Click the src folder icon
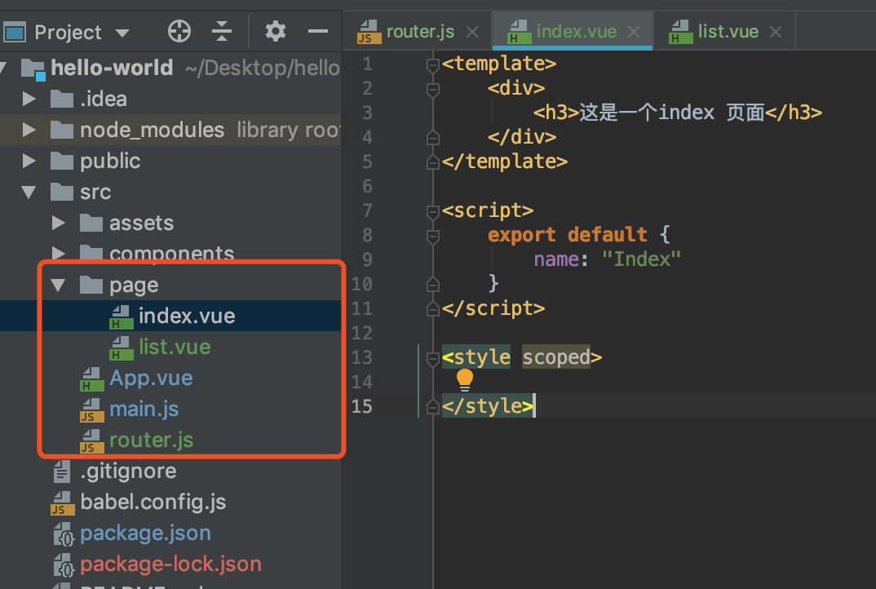 click(x=62, y=192)
